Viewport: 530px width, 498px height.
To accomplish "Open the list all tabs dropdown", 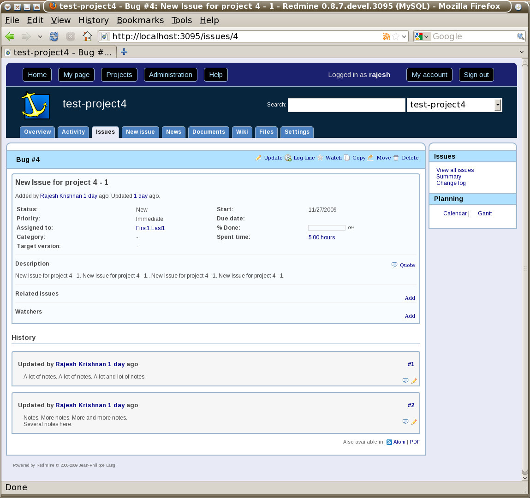I will click(522, 52).
